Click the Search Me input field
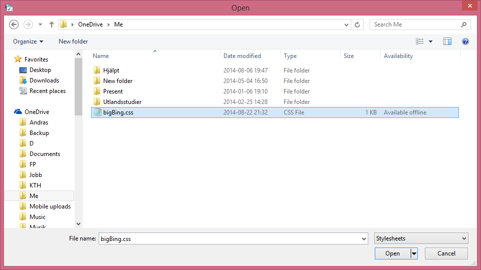 (x=416, y=24)
